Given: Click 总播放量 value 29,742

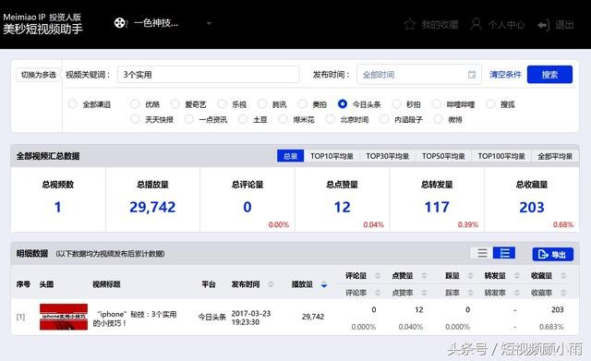Looking at the screenshot, I should point(152,207).
